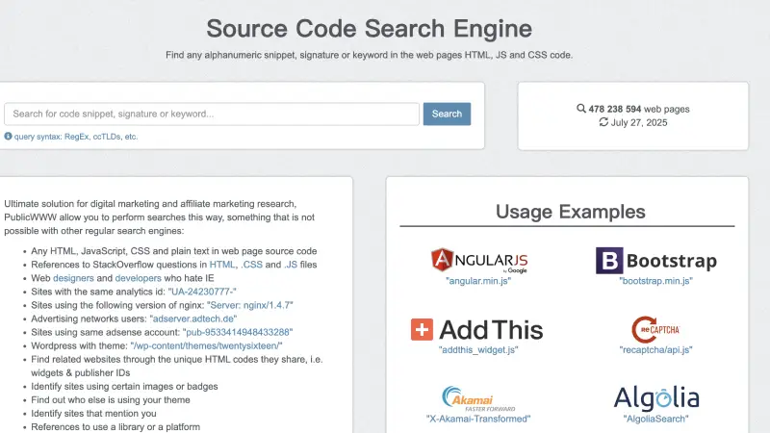This screenshot has height=433, width=770.
Task: Open the "X-Akamai-Transformed" example link
Action: 478,419
